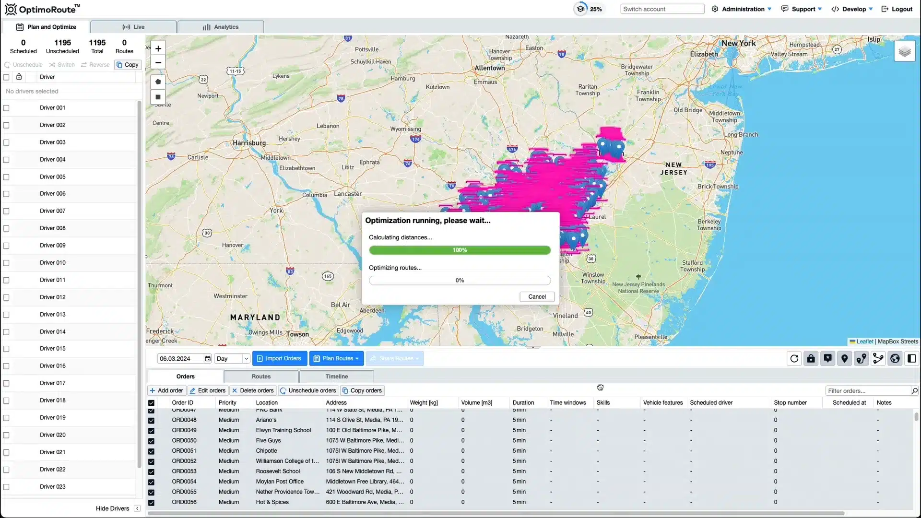This screenshot has height=518, width=921.
Task: Open the map layers switcher in top-right corner
Action: [905, 50]
